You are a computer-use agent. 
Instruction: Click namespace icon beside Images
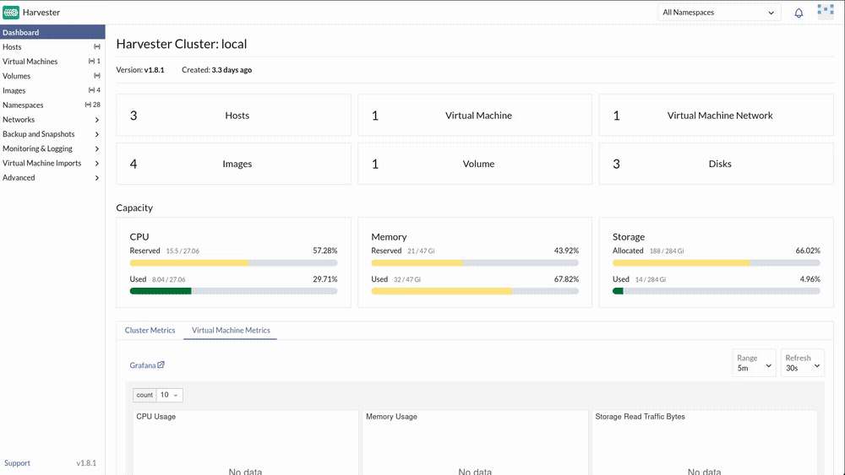coord(91,90)
